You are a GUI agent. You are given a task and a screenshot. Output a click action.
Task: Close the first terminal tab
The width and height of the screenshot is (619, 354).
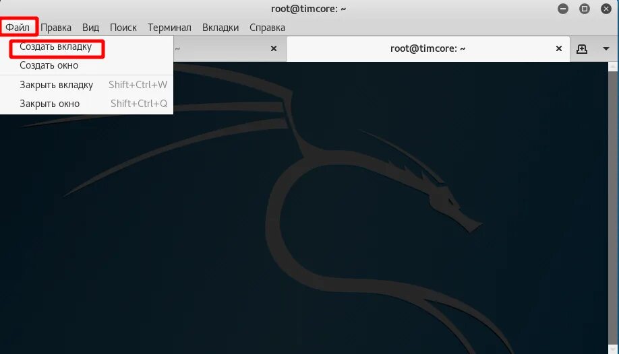pos(274,48)
